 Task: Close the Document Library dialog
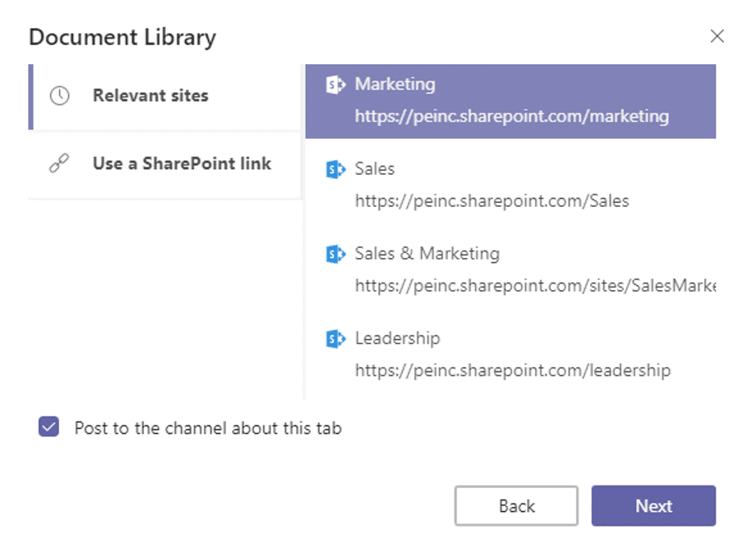point(717,36)
